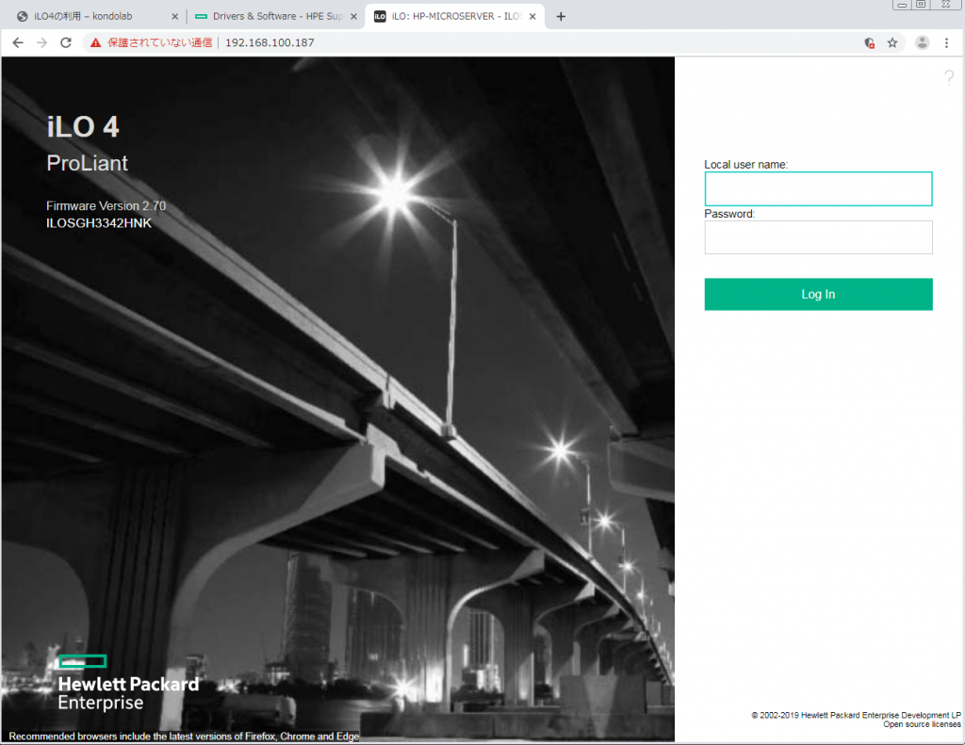The image size is (965, 745).
Task: Reload the iLO login page
Action: pyautogui.click(x=66, y=42)
